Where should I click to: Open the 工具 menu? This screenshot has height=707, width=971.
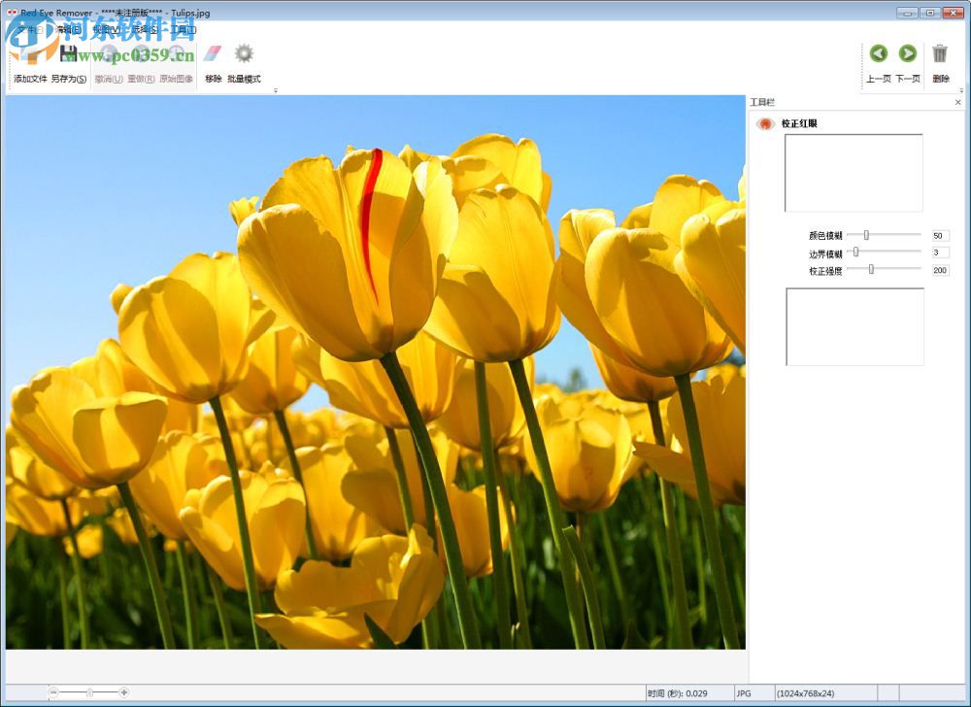(183, 30)
